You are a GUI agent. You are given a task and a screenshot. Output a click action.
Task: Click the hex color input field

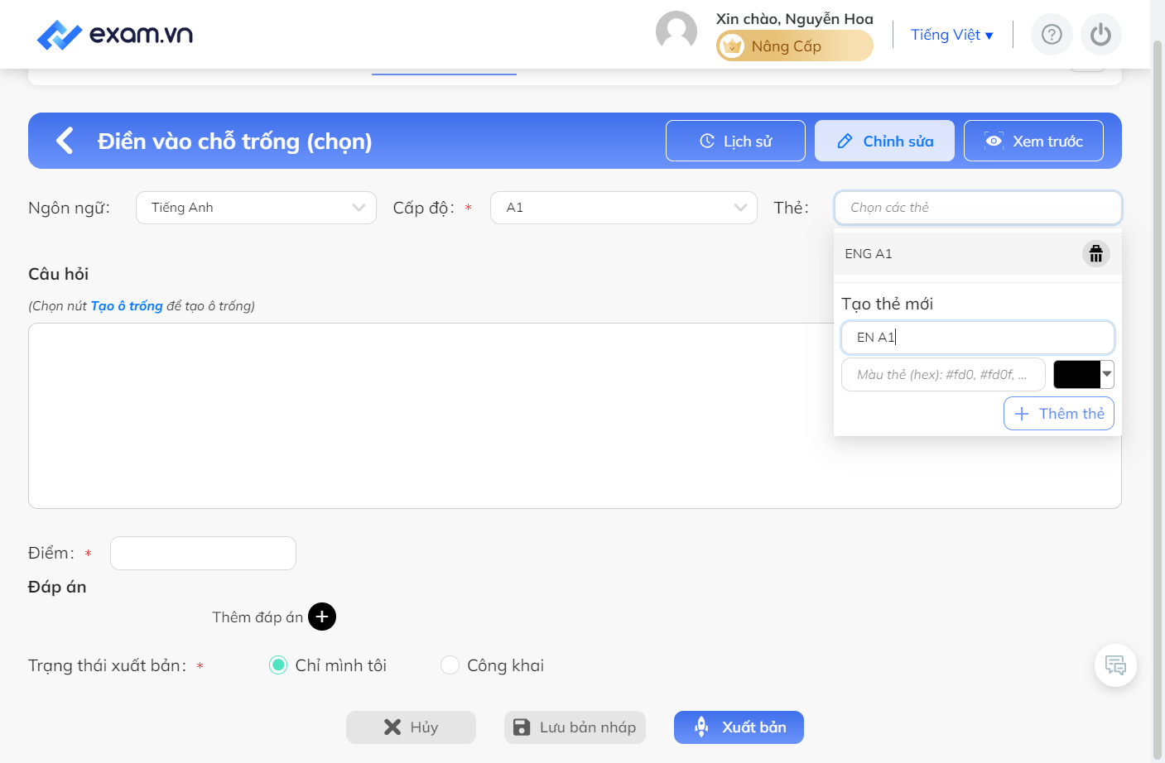point(943,375)
